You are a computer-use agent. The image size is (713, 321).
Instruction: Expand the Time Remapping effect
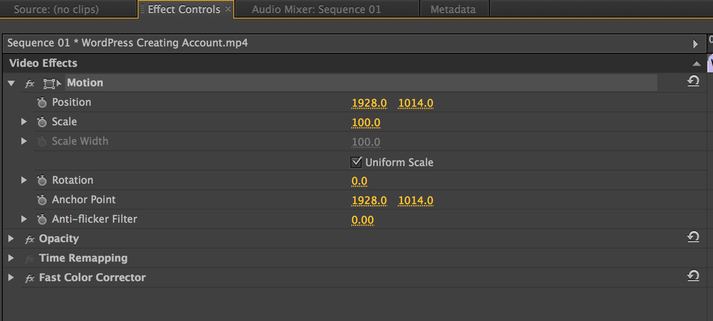click(12, 258)
